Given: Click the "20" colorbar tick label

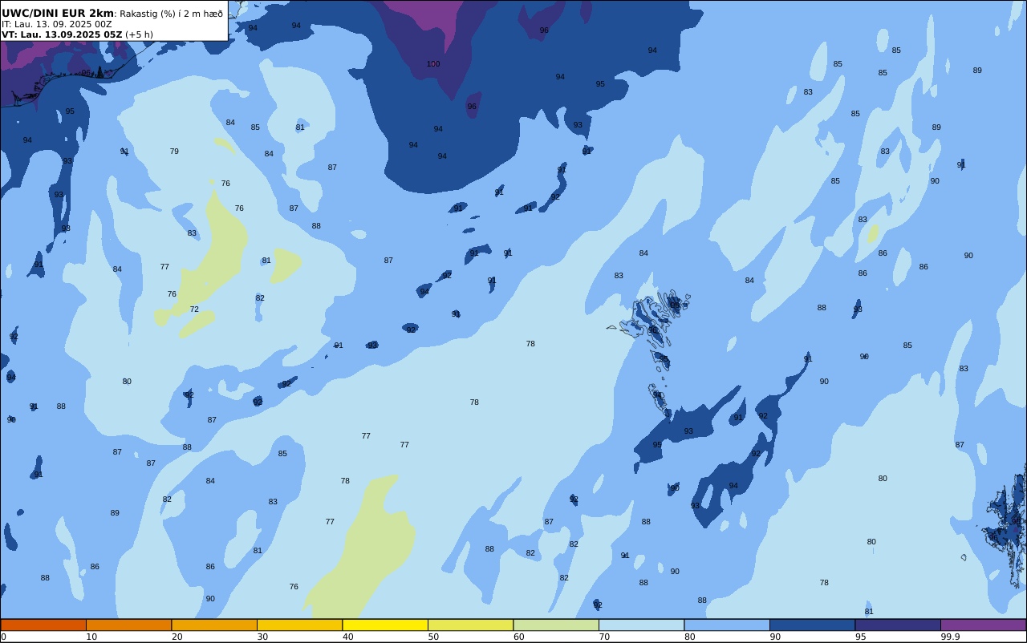Looking at the screenshot, I should 177,637.
